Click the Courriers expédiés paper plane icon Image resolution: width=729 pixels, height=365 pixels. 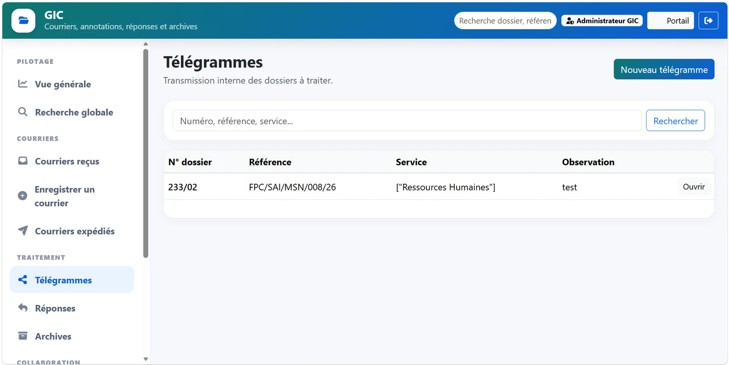click(23, 231)
